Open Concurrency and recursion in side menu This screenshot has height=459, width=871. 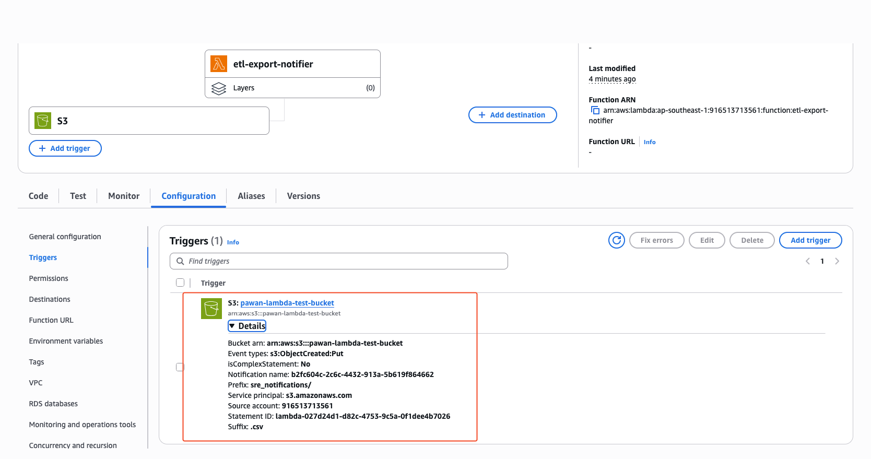coord(73,445)
